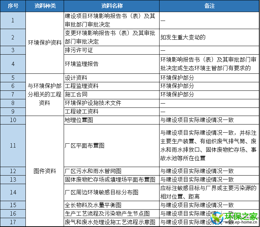260x227 pixels.
Task: Select the 施工合同 cell
Action: coord(76,94)
